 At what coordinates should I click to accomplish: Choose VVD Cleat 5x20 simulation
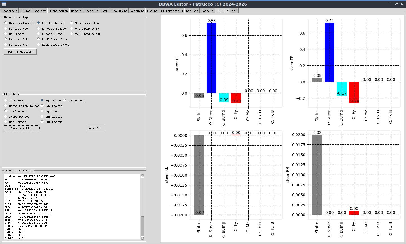[x=85, y=28]
